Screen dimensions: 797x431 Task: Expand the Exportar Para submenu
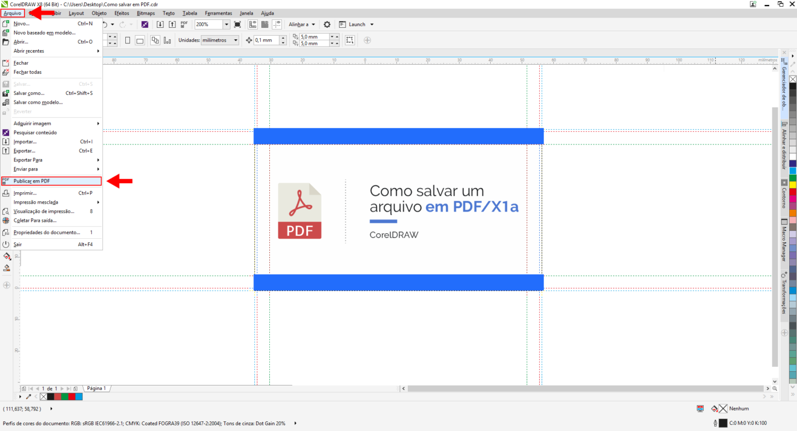pos(51,160)
